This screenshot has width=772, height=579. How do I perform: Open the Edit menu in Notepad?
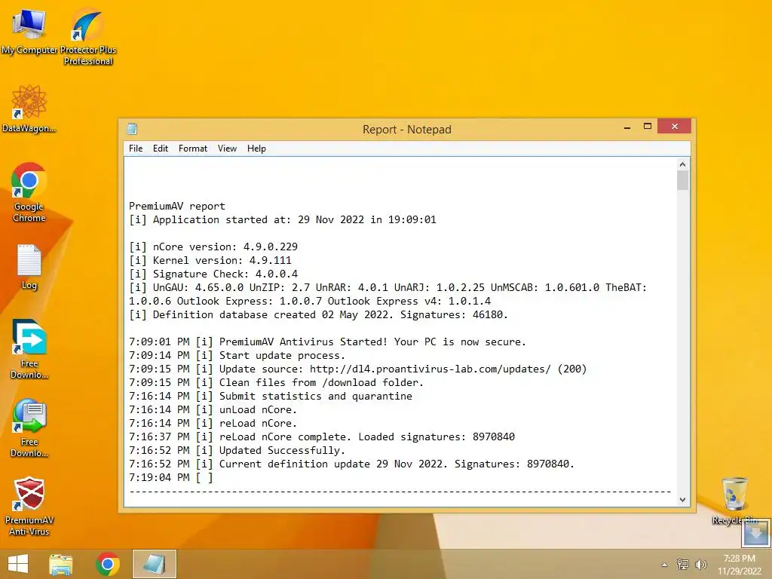coord(161,149)
